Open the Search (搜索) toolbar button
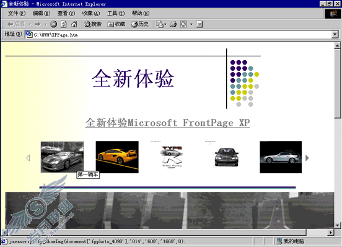The width and height of the screenshot is (342, 247). (x=93, y=24)
